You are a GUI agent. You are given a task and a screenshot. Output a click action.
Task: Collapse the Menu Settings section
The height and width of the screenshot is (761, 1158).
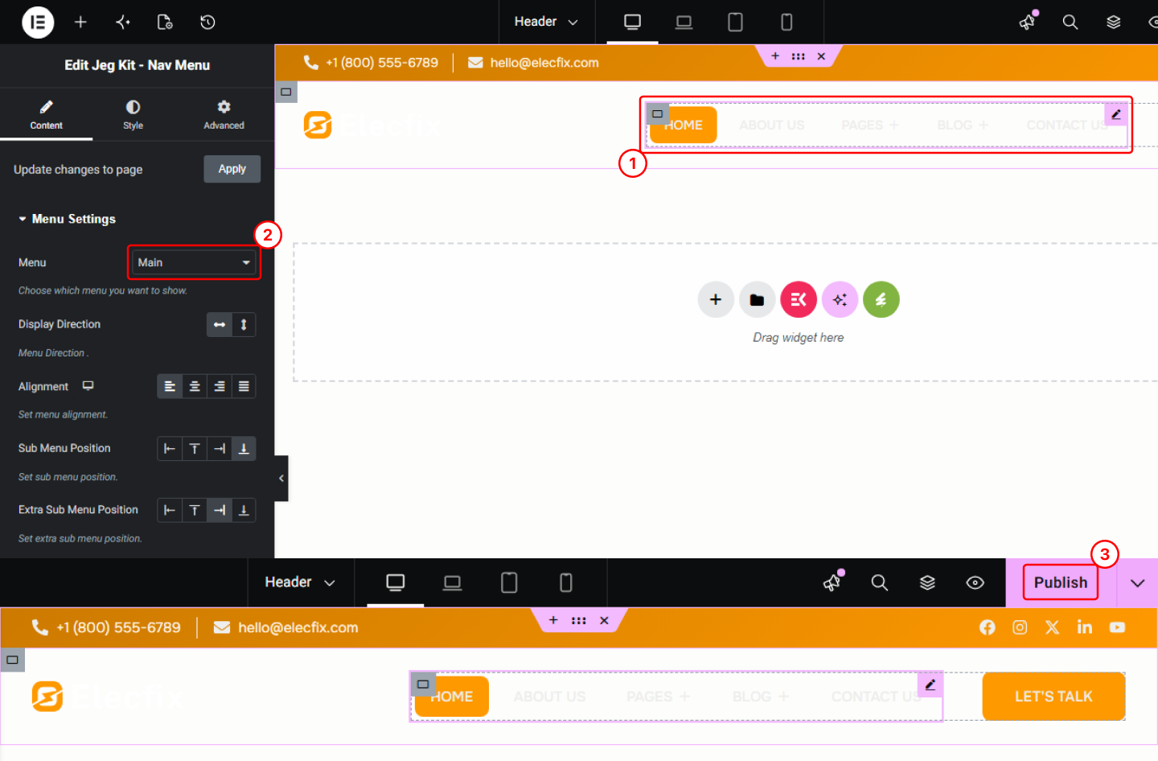tap(67, 219)
